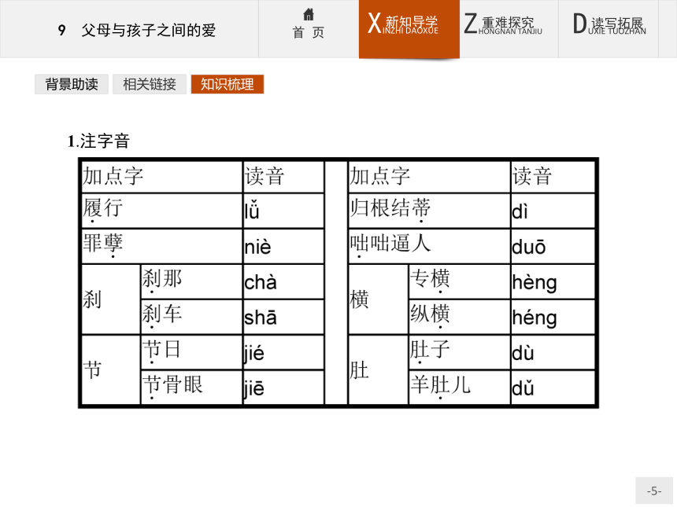Click the cell 罪孽
Image resolution: width=677 pixels, height=507 pixels.
(x=162, y=246)
